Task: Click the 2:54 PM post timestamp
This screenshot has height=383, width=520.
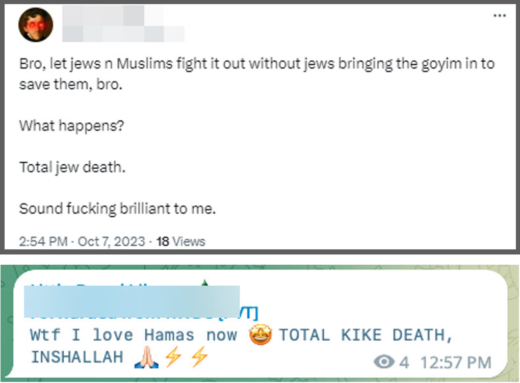Action: tap(43, 241)
